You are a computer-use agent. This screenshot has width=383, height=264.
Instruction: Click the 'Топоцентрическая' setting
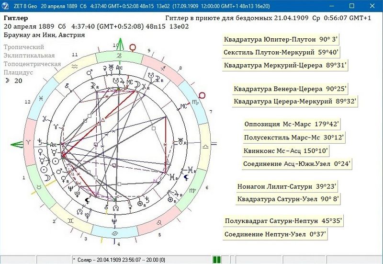(x=32, y=64)
